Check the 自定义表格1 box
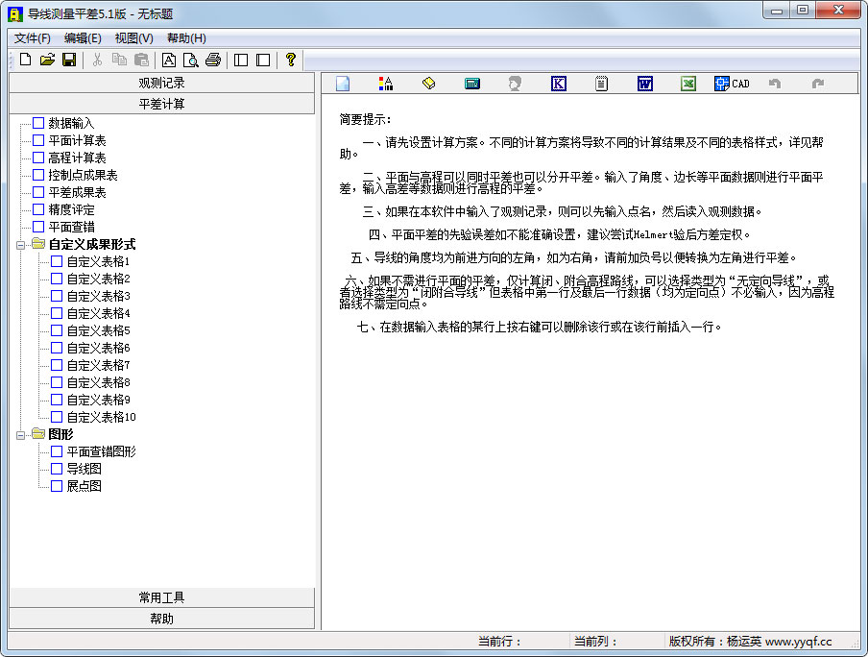The image size is (868, 657). tap(57, 261)
